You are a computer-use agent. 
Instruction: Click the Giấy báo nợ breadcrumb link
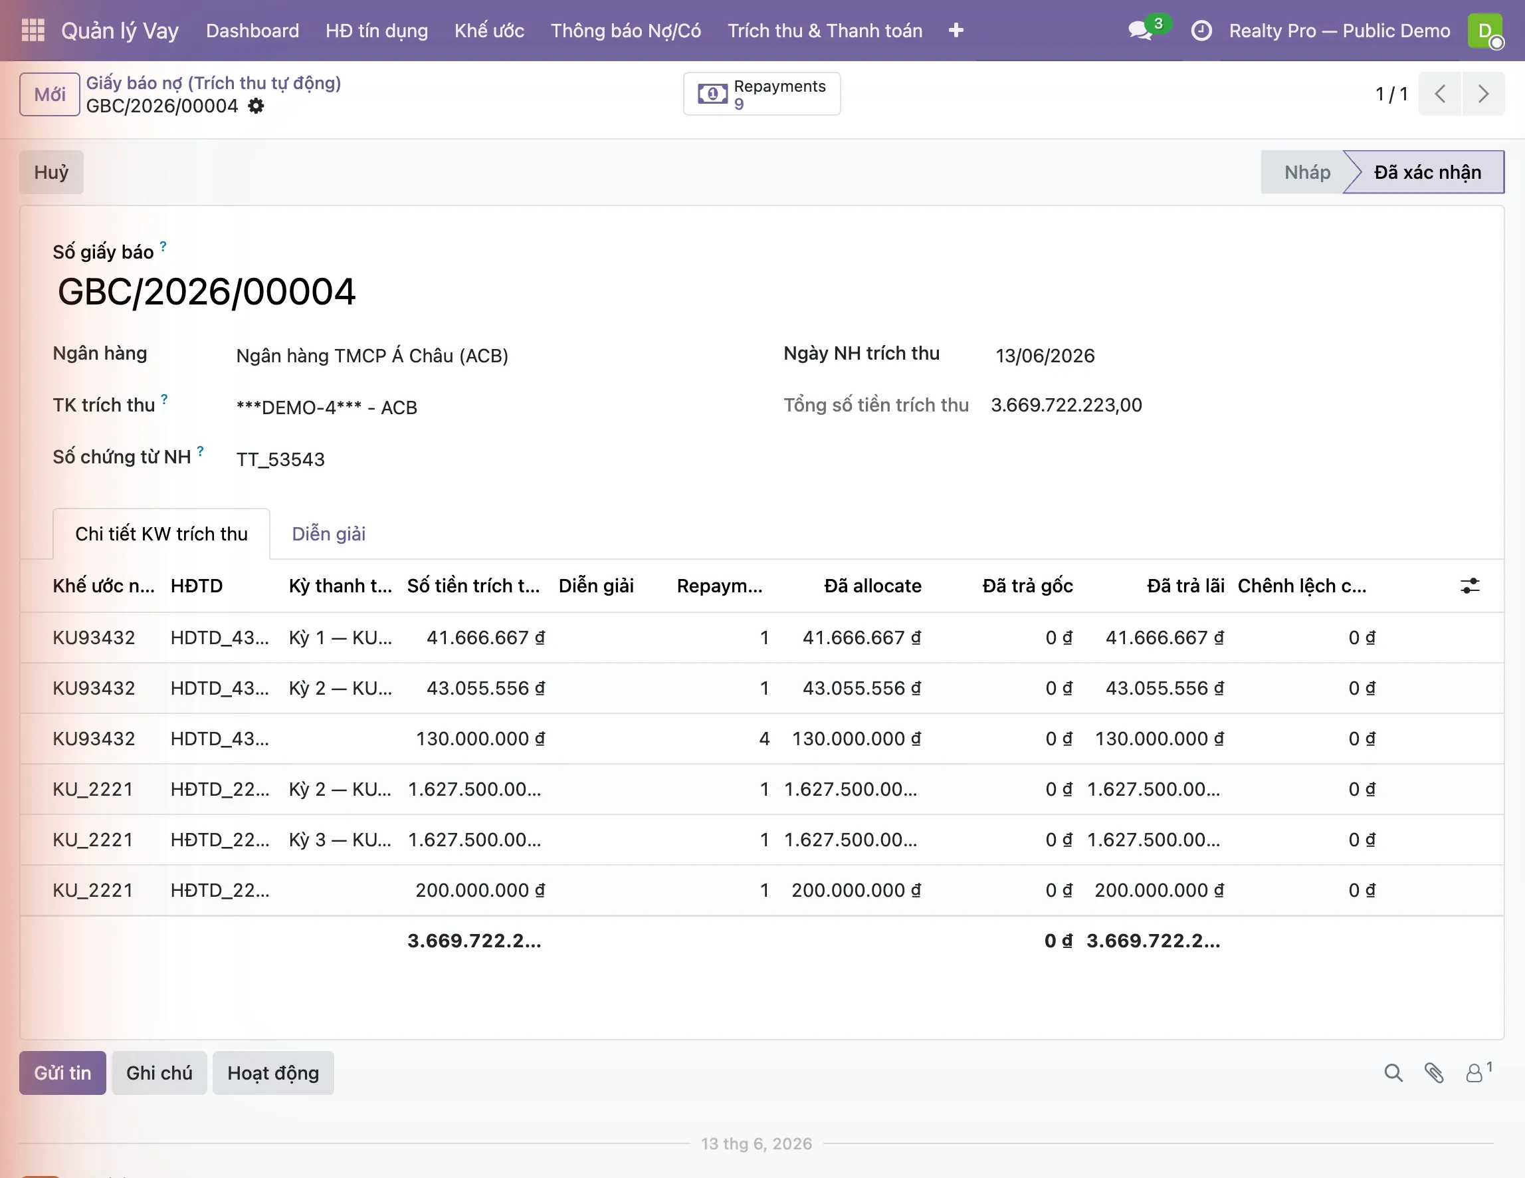tap(214, 83)
